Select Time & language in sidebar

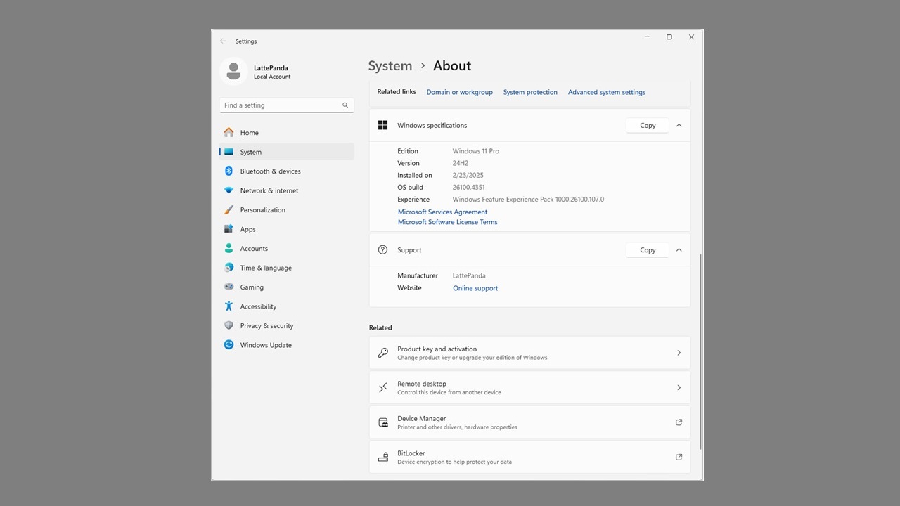265,268
